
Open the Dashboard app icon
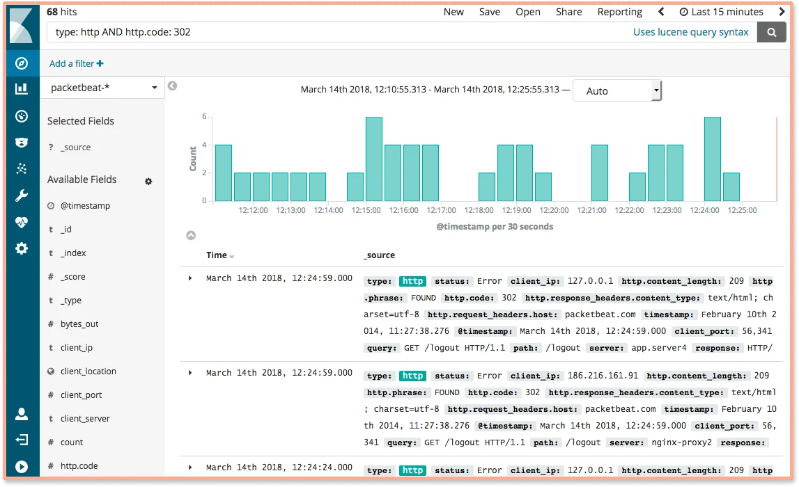pos(22,115)
